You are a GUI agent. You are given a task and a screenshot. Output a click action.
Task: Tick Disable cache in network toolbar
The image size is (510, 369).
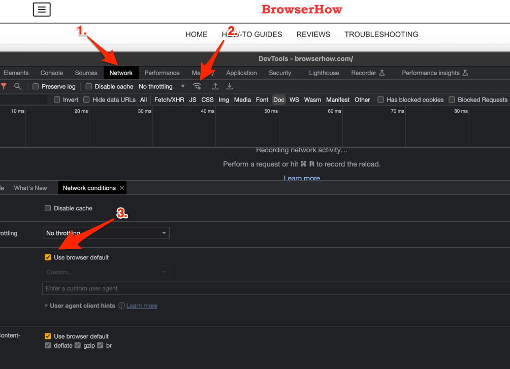pyautogui.click(x=88, y=86)
